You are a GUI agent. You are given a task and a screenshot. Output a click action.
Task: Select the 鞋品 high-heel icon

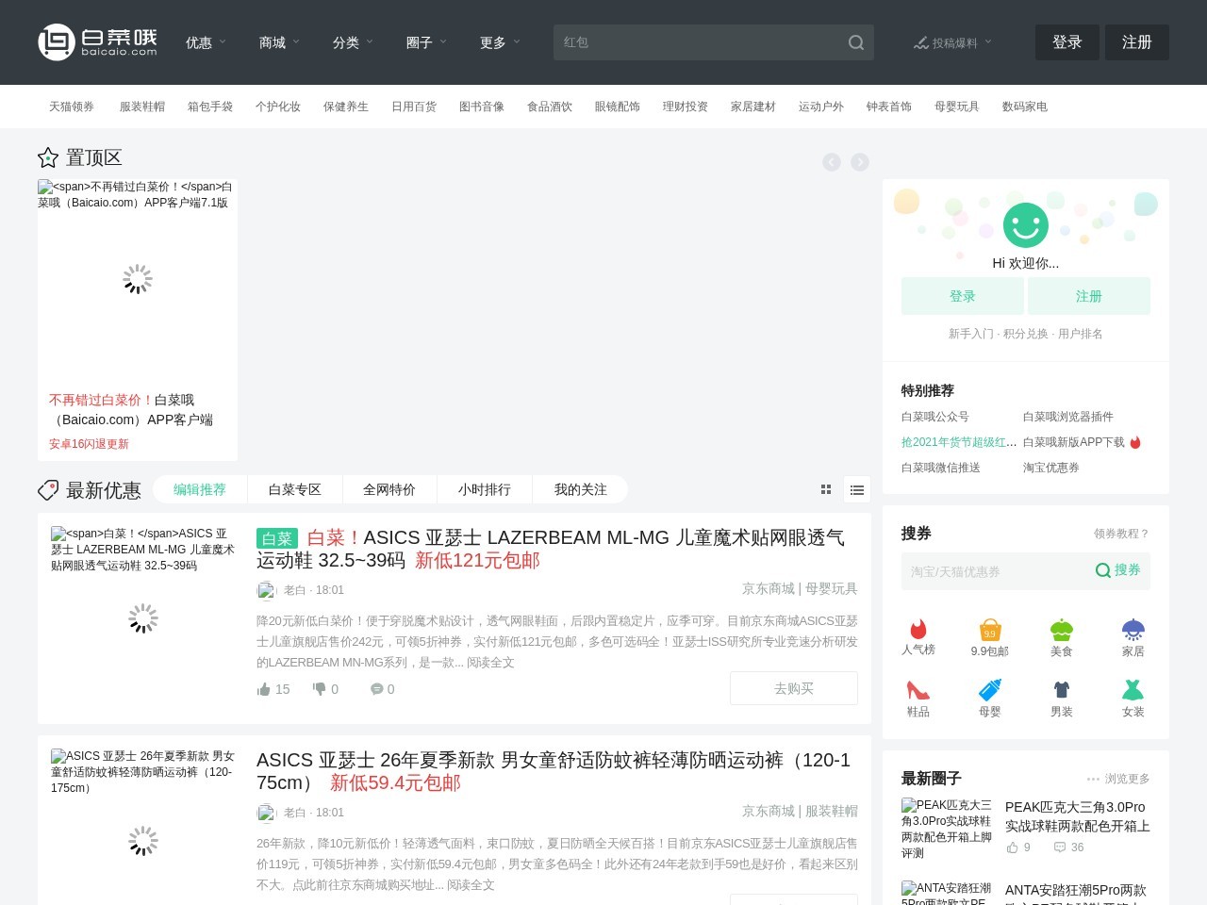tap(918, 690)
